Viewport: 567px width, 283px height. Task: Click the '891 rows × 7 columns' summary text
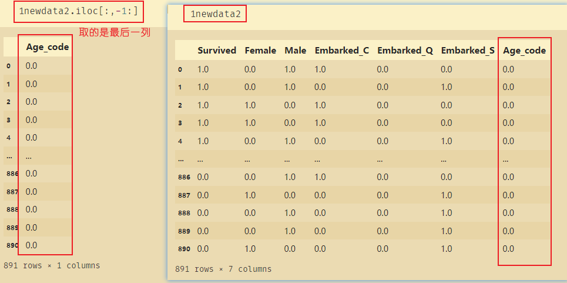click(x=223, y=269)
